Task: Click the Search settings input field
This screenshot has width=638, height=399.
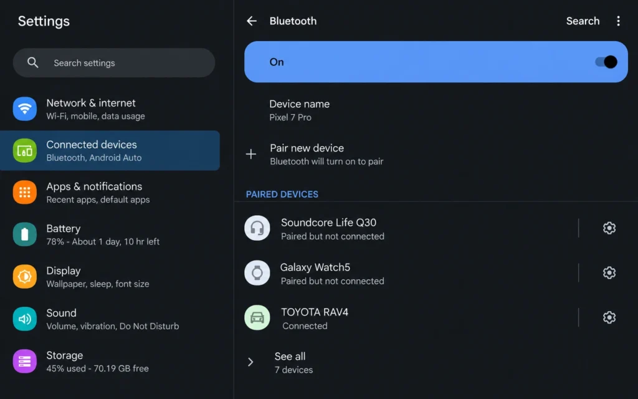Action: [114, 63]
